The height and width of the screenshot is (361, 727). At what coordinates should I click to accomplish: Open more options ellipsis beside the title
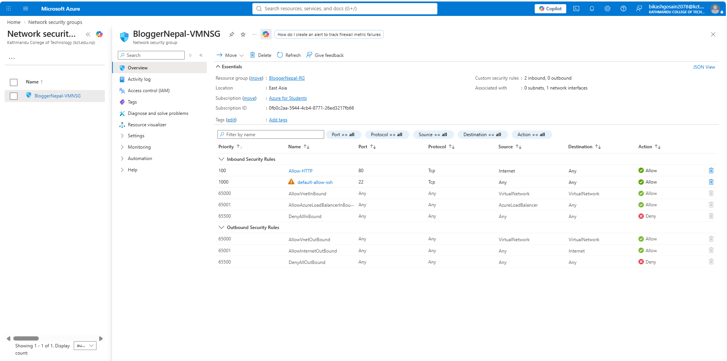(254, 35)
